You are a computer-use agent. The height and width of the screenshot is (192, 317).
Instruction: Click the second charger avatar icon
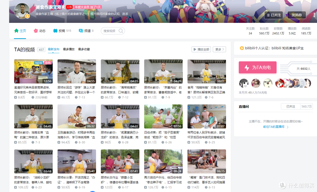[256, 83]
